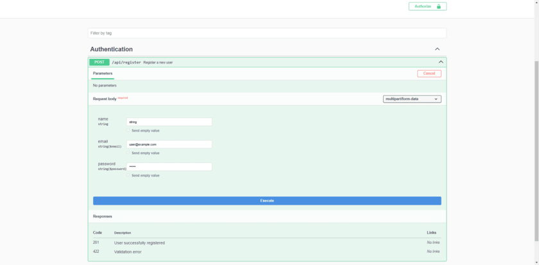Image resolution: width=539 pixels, height=265 pixels.
Task: Click 'Register a new user' summary
Action: (158, 62)
